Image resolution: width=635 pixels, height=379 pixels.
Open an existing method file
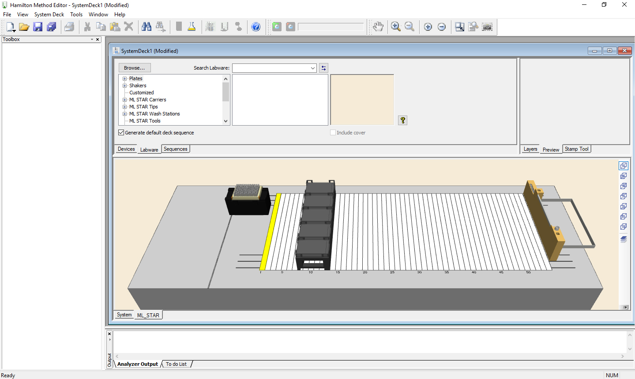(24, 27)
